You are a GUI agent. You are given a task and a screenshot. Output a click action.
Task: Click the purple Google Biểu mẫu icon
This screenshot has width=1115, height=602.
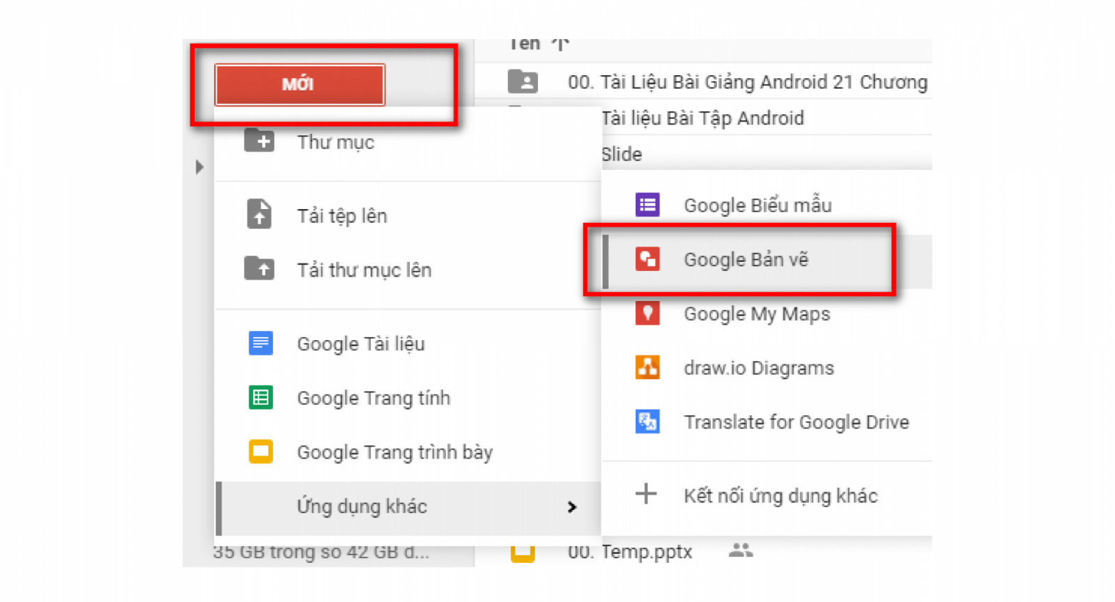647,205
